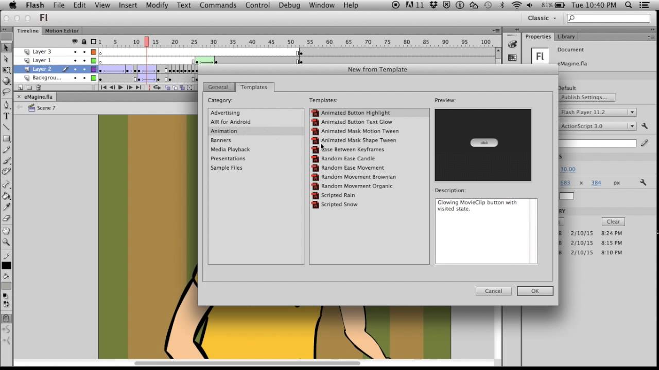Click the stage color swatch in Properties
The height and width of the screenshot is (370, 659).
pyautogui.click(x=566, y=196)
